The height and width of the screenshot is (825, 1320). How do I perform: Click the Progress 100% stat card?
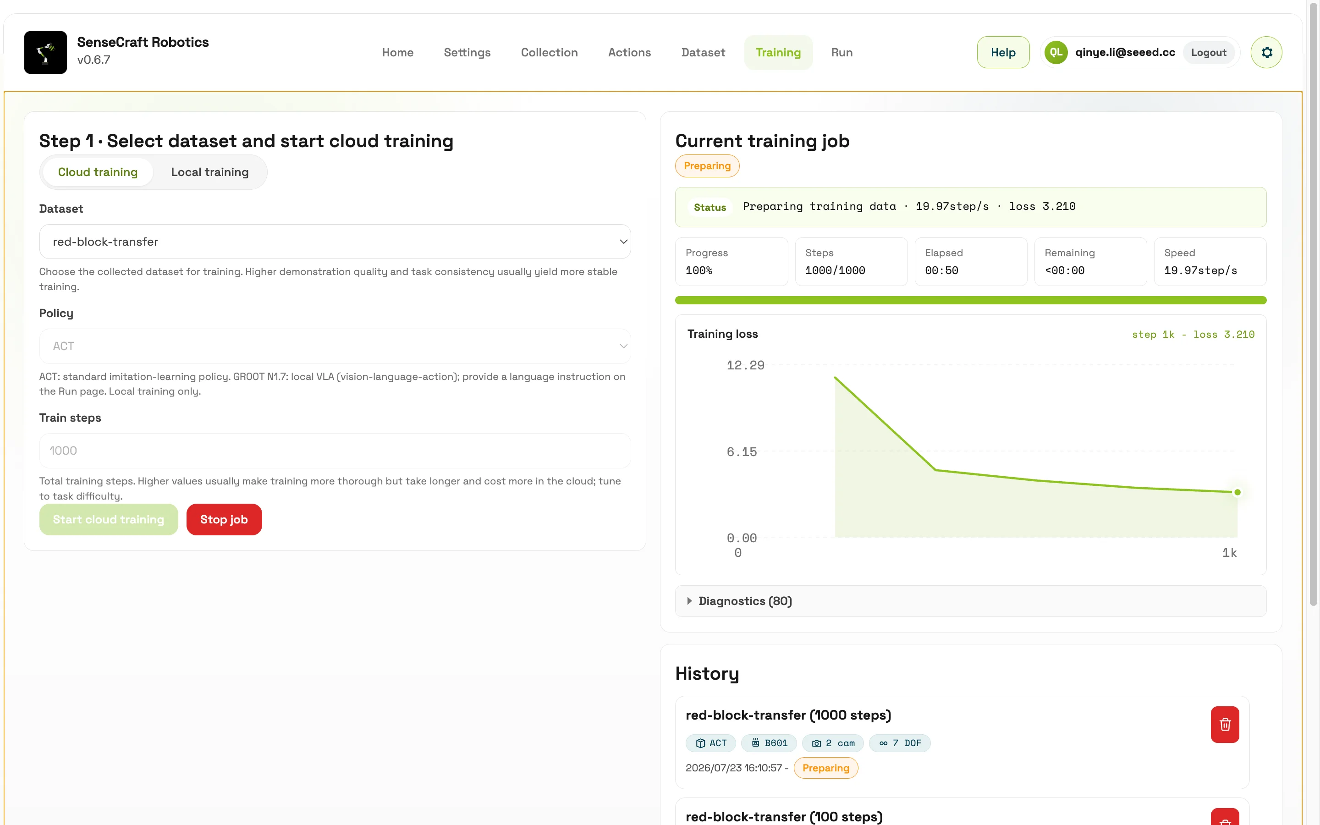tap(731, 262)
